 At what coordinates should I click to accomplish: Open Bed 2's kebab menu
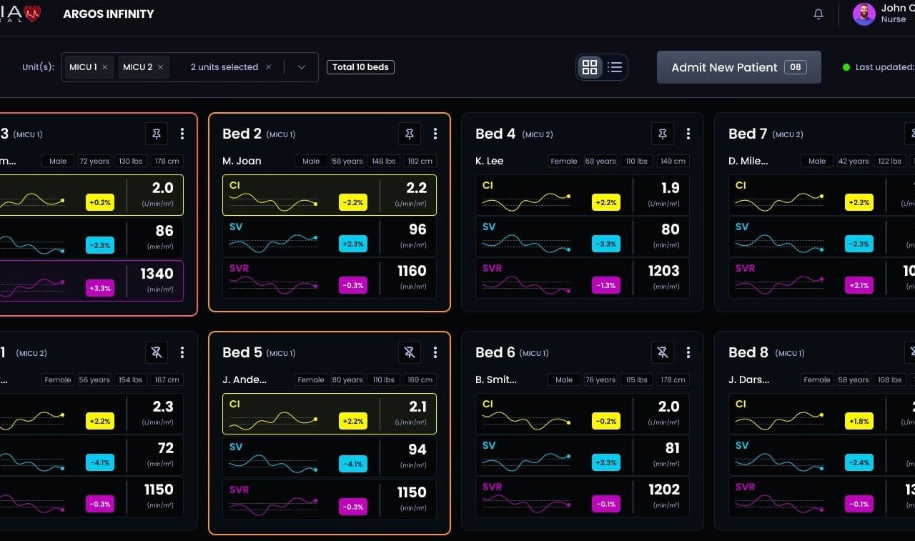tap(435, 134)
